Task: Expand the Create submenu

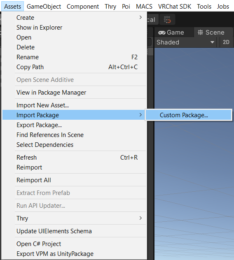Action: [x=74, y=18]
